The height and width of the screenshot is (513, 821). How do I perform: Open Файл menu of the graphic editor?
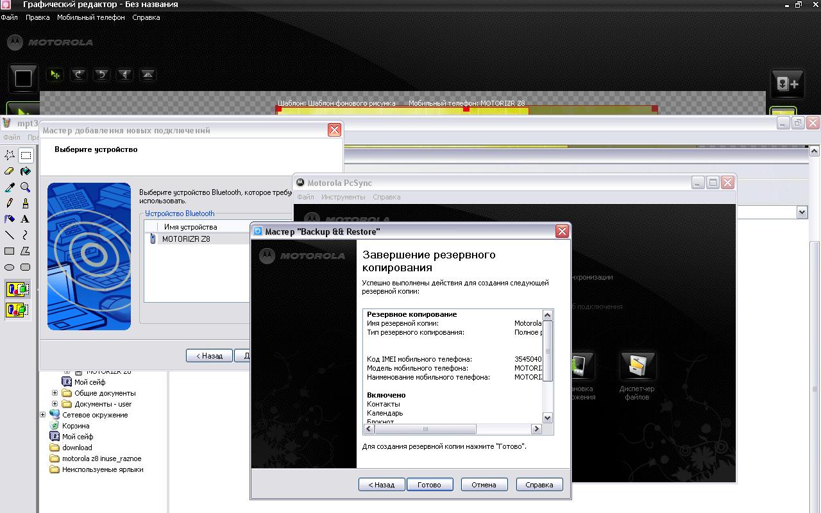(x=9, y=17)
